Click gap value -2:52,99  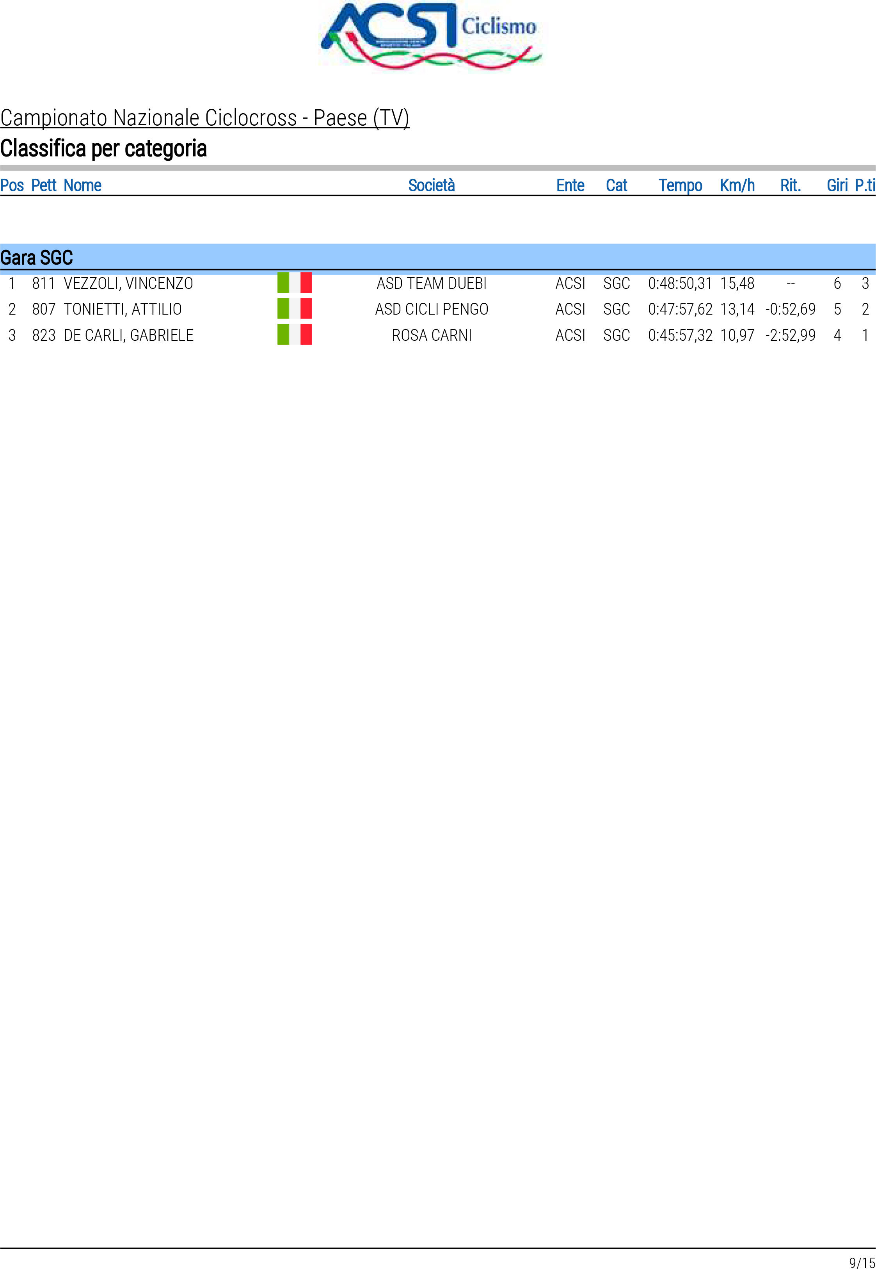tap(791, 336)
